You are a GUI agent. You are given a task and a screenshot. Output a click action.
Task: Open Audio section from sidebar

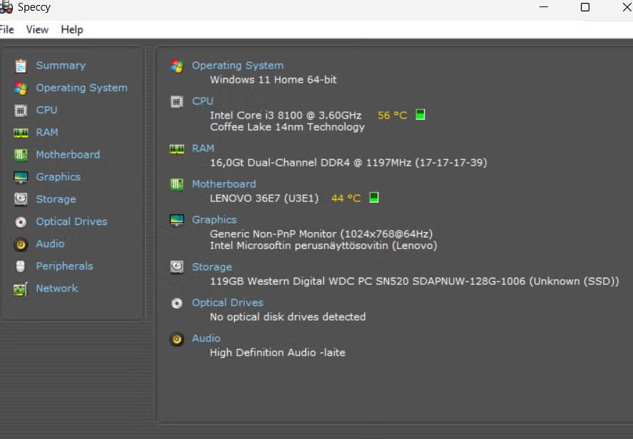point(50,243)
